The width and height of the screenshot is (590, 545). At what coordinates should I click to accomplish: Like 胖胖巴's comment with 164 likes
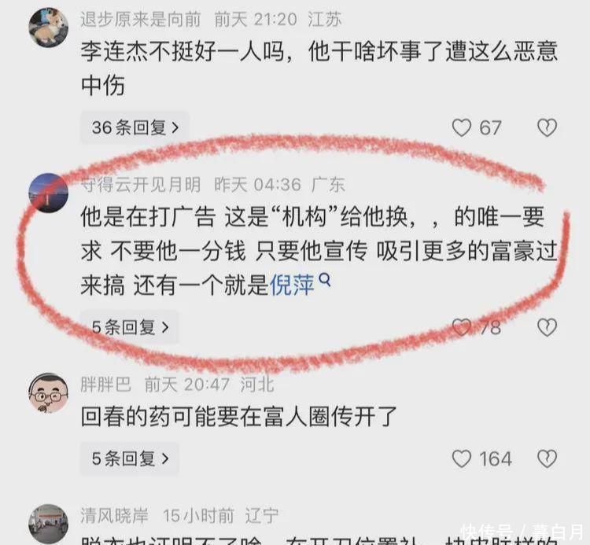461,458
